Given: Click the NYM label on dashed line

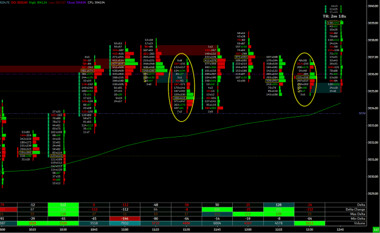Looking at the screenshot, I should (x=362, y=113).
